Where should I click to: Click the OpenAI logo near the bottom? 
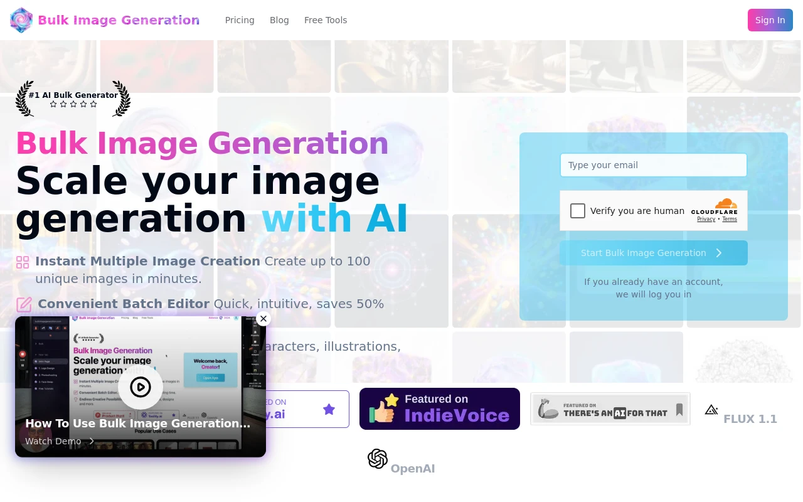coord(377,459)
